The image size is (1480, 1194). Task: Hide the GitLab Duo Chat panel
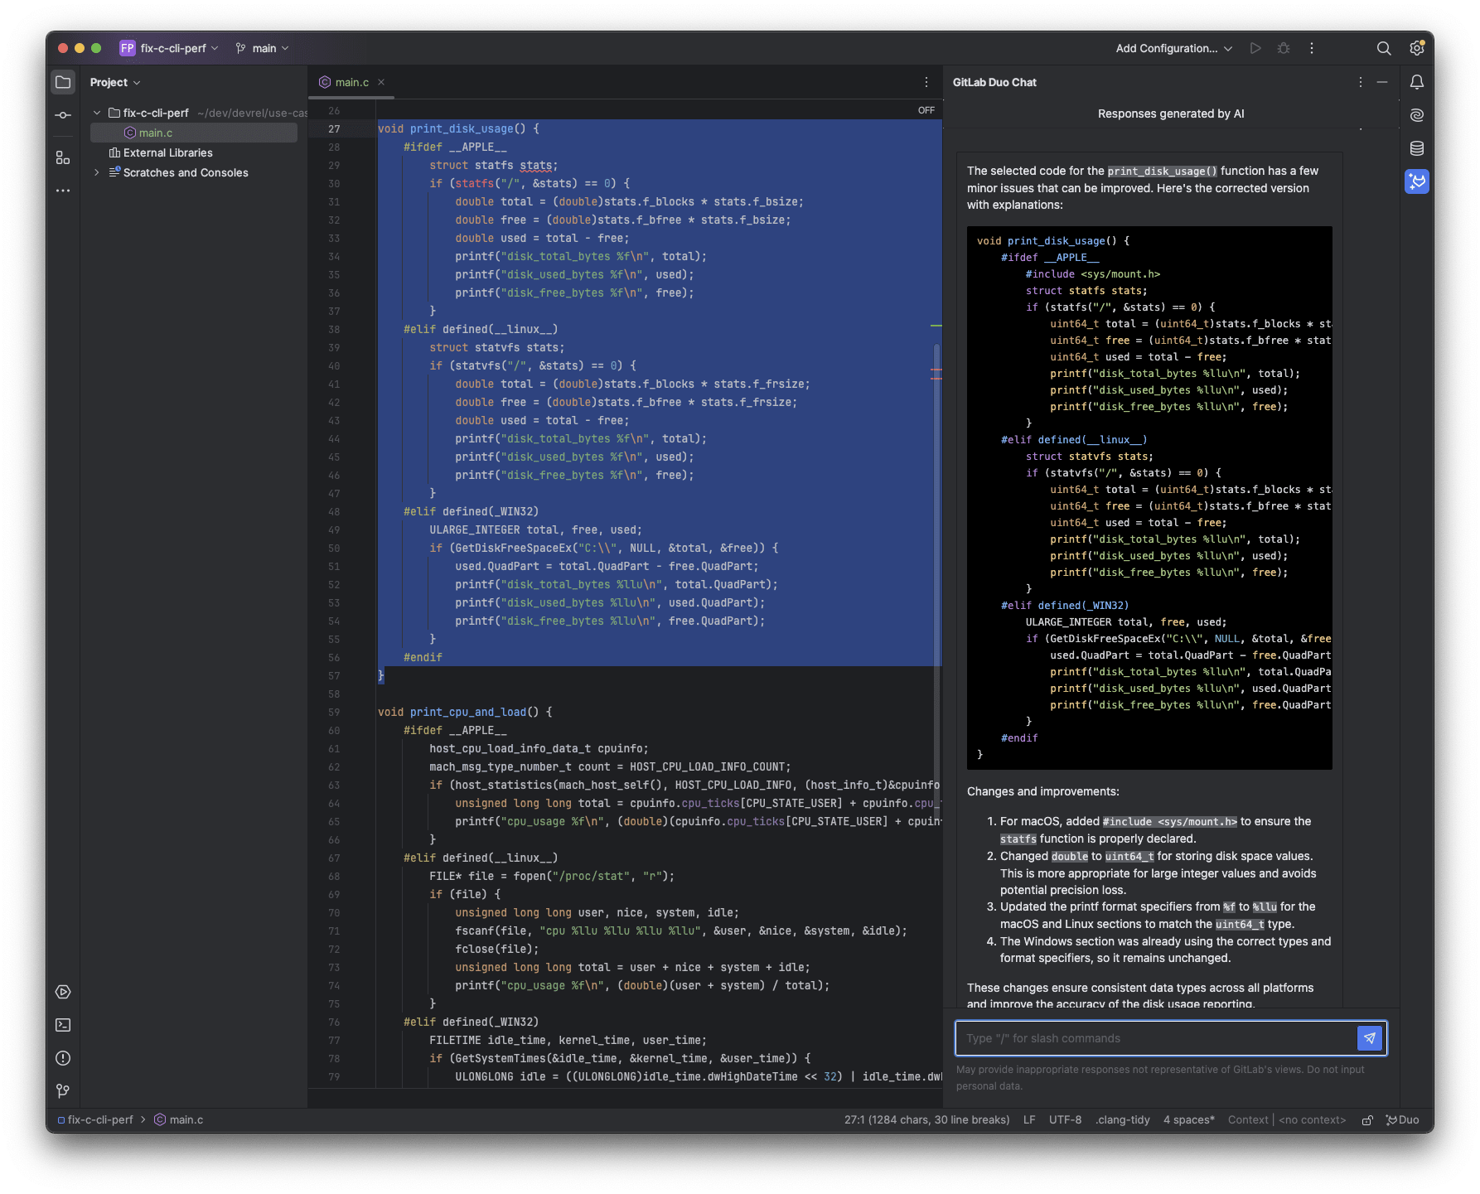click(x=1382, y=82)
